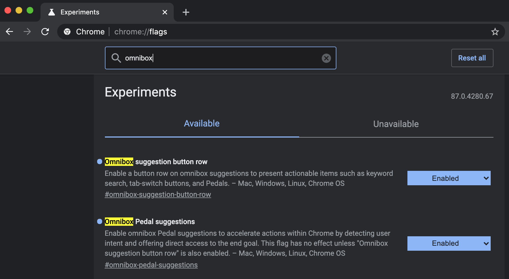Open dropdown for Omnibox suggestion button row
This screenshot has width=509, height=279.
point(448,178)
